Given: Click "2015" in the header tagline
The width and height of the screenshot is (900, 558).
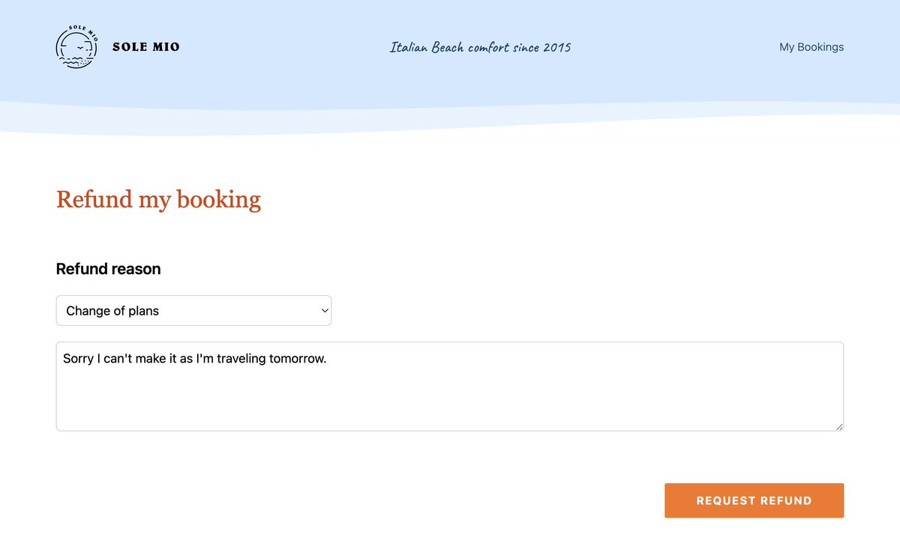Looking at the screenshot, I should click(557, 47).
